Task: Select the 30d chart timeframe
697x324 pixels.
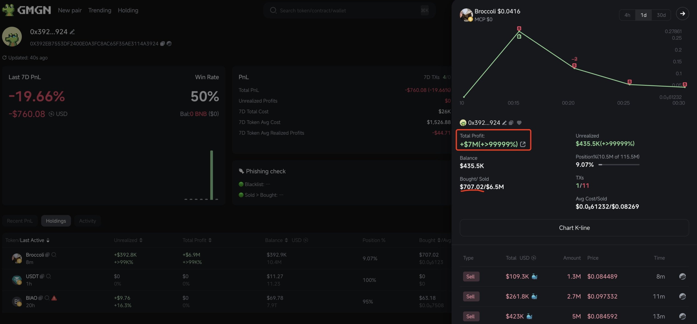Action: point(661,15)
